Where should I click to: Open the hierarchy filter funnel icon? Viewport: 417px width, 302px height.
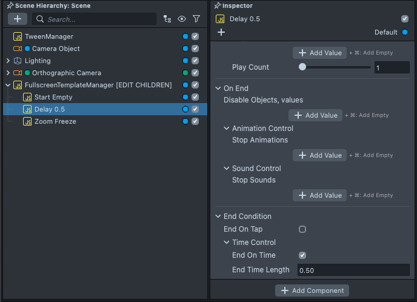pyautogui.click(x=196, y=19)
